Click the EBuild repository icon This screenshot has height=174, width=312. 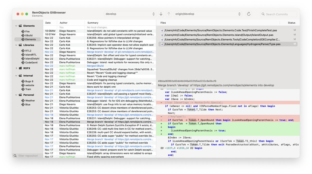tap(23, 35)
